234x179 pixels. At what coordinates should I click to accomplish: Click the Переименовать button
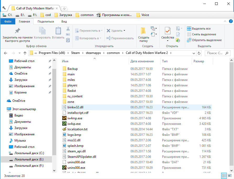point(120,38)
